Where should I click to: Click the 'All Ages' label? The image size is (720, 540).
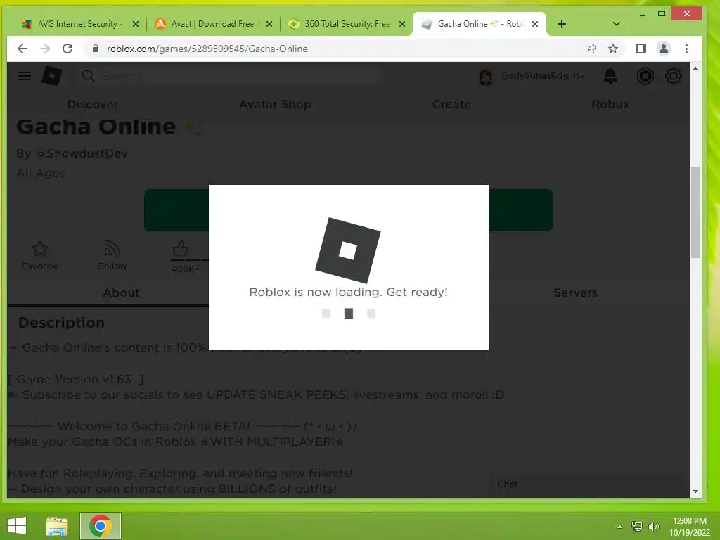pos(41,173)
